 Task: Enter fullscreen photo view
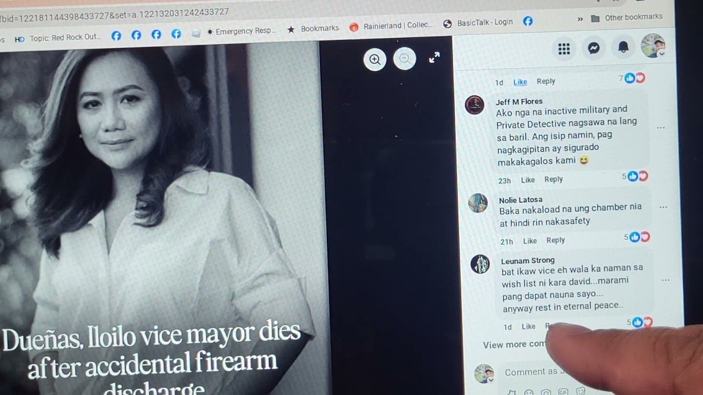pos(434,58)
